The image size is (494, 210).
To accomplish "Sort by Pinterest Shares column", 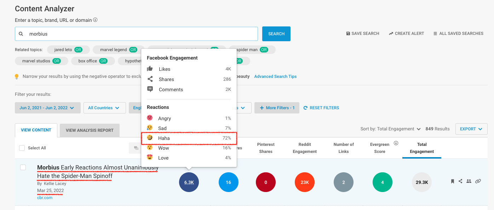I will [x=266, y=148].
